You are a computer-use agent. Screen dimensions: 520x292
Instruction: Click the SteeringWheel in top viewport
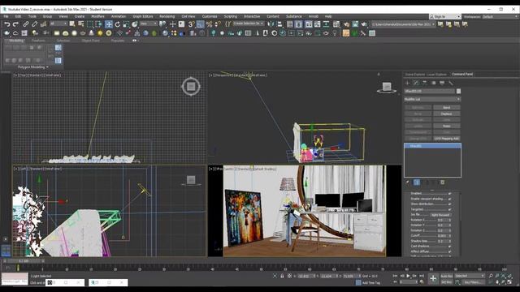click(x=191, y=87)
